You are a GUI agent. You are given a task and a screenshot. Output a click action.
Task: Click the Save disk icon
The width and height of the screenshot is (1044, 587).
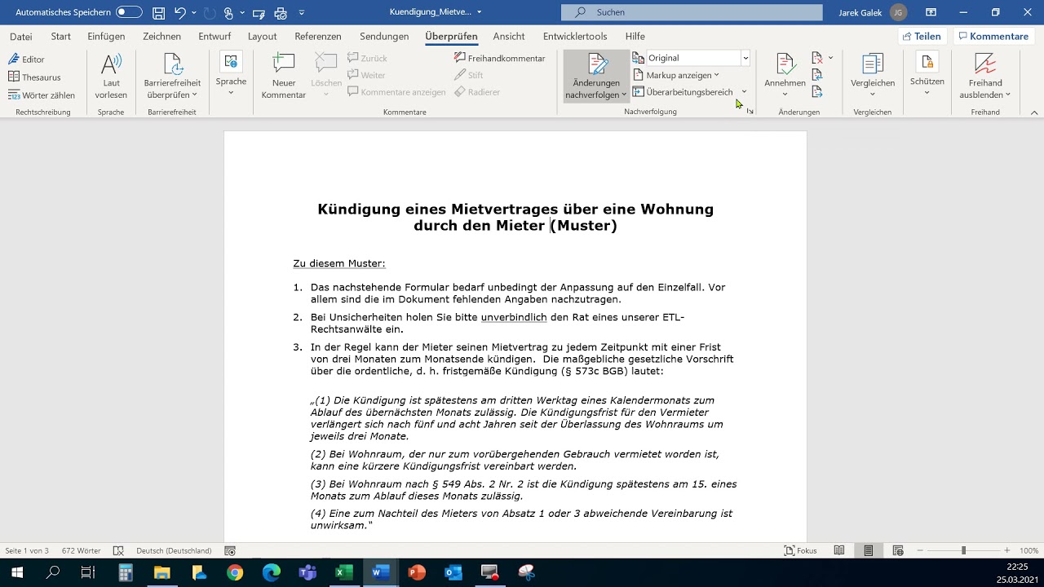pos(159,12)
